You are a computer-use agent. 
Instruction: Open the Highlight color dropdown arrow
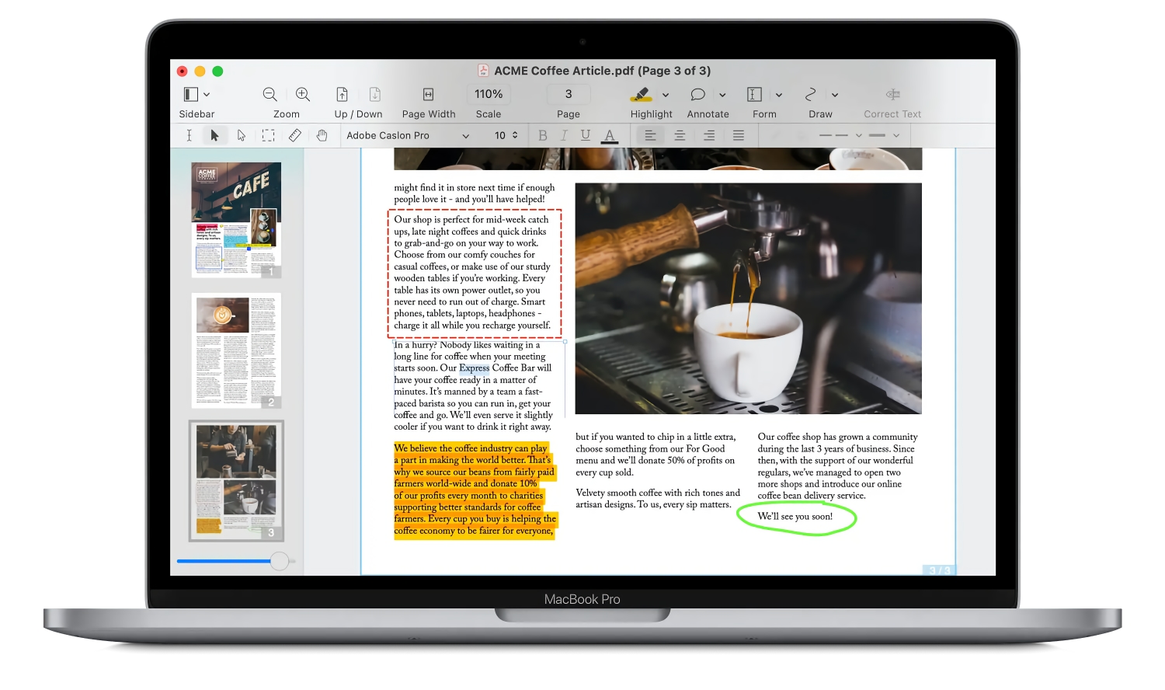(x=666, y=95)
